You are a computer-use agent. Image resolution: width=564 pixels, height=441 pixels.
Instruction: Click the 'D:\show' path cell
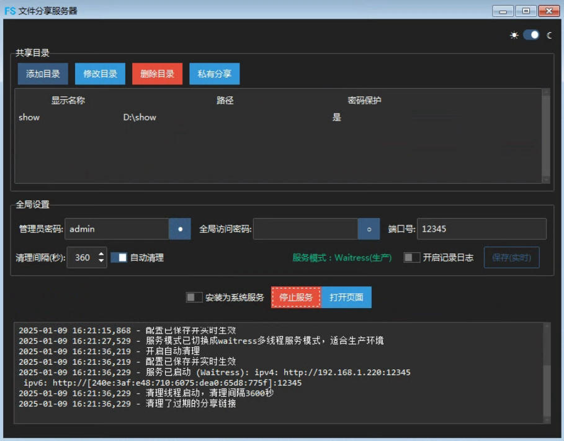[x=140, y=117]
